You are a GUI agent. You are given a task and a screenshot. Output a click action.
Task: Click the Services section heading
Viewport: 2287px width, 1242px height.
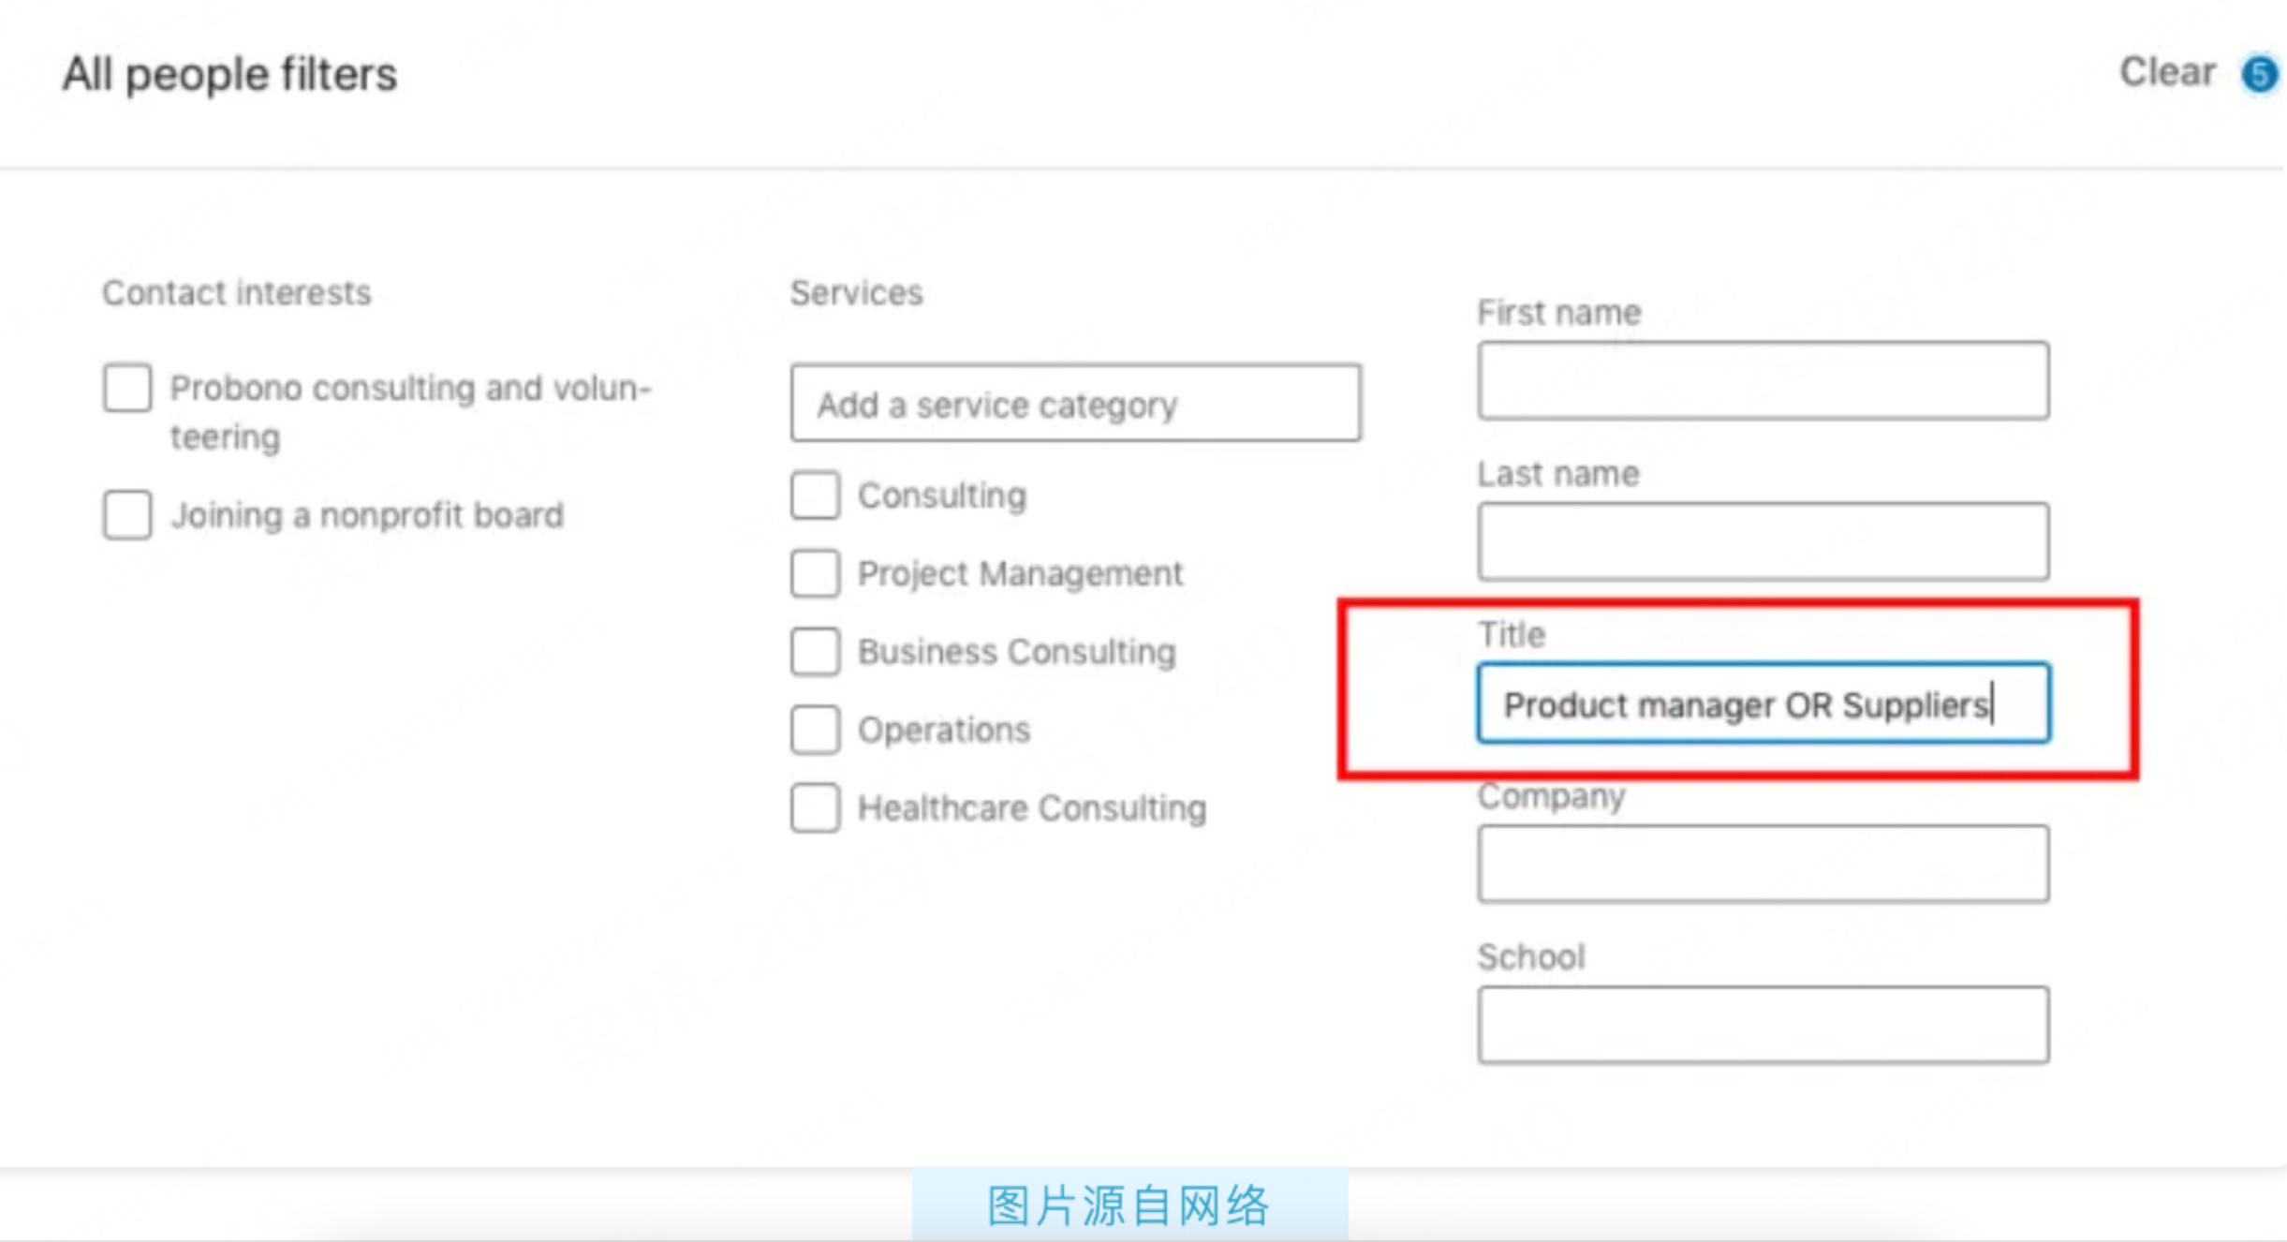point(856,293)
